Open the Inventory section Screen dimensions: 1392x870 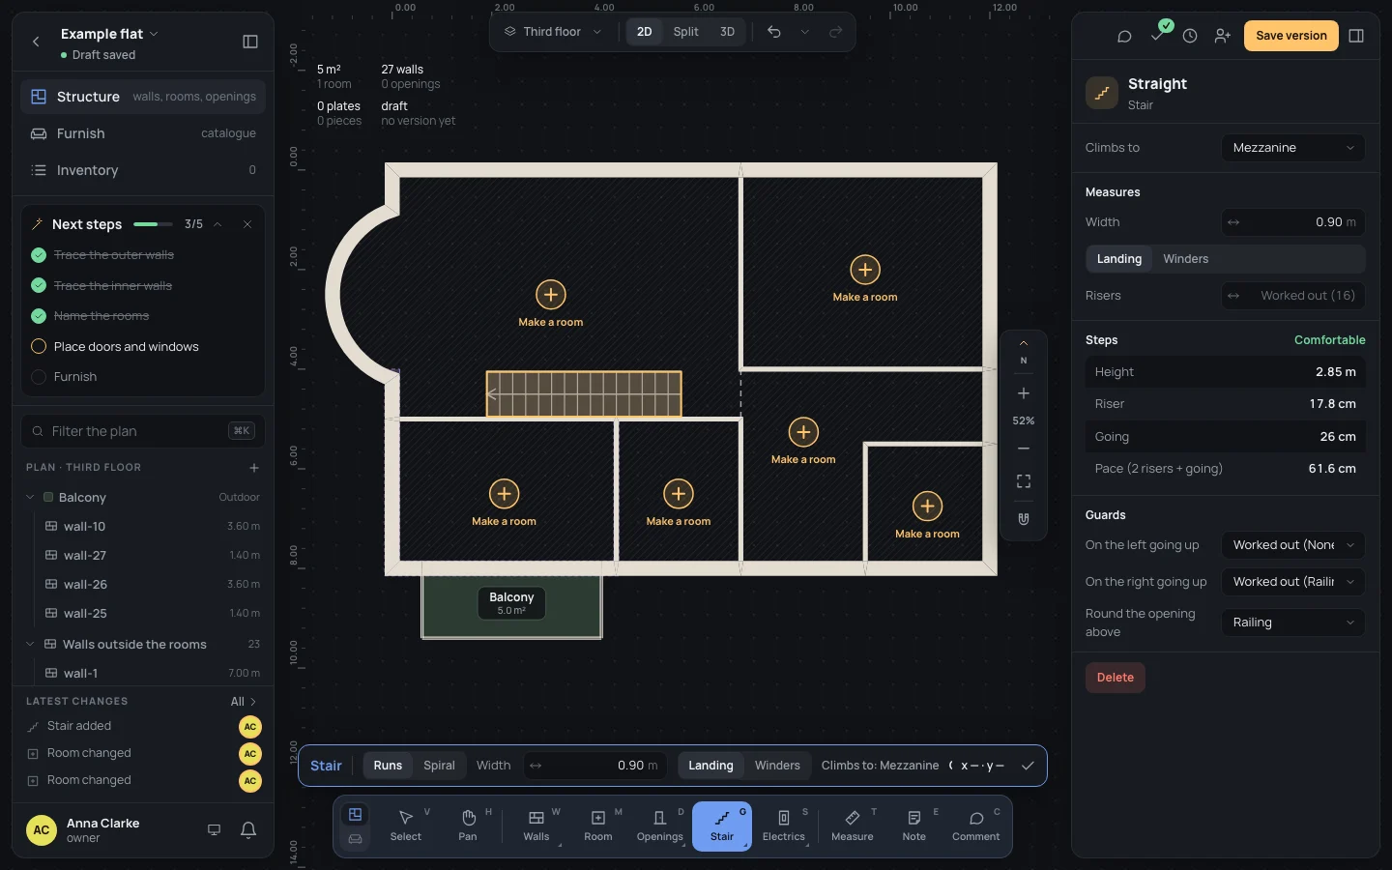click(143, 170)
